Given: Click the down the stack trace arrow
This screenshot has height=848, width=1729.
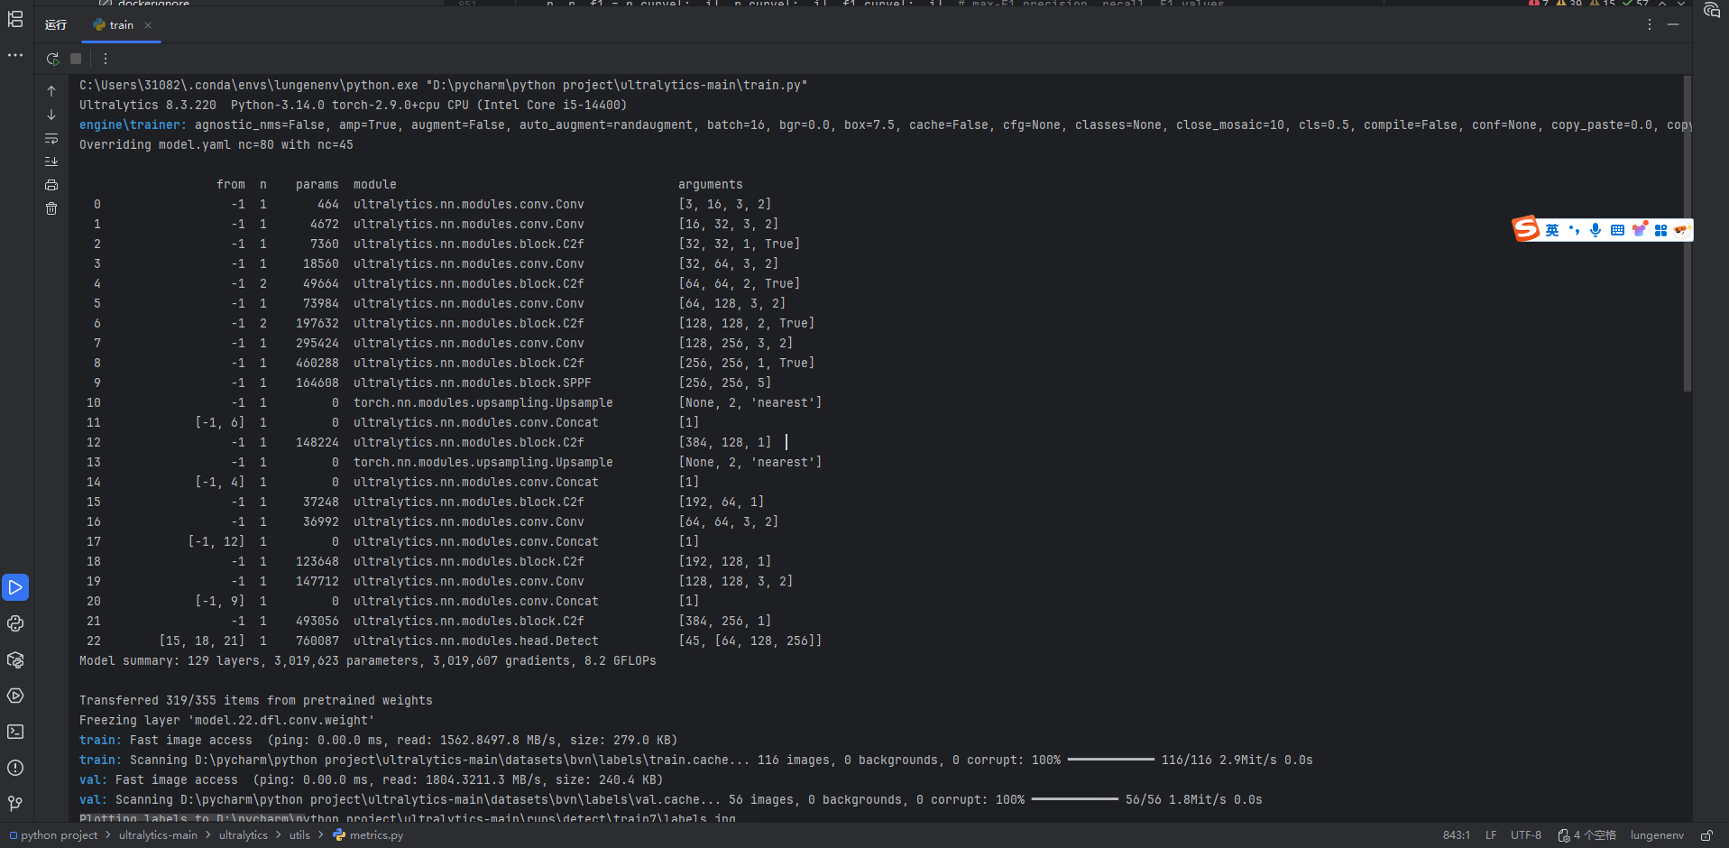Looking at the screenshot, I should coord(51,115).
